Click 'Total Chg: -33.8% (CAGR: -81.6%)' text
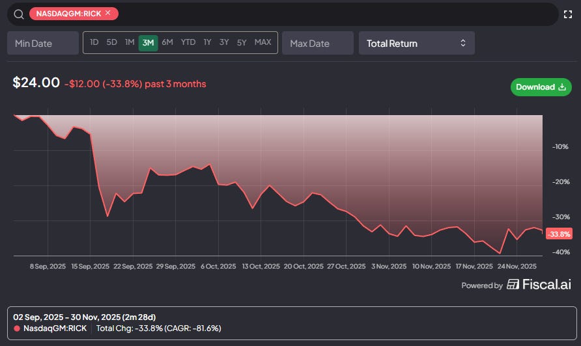This screenshot has height=346, width=581. [158, 328]
